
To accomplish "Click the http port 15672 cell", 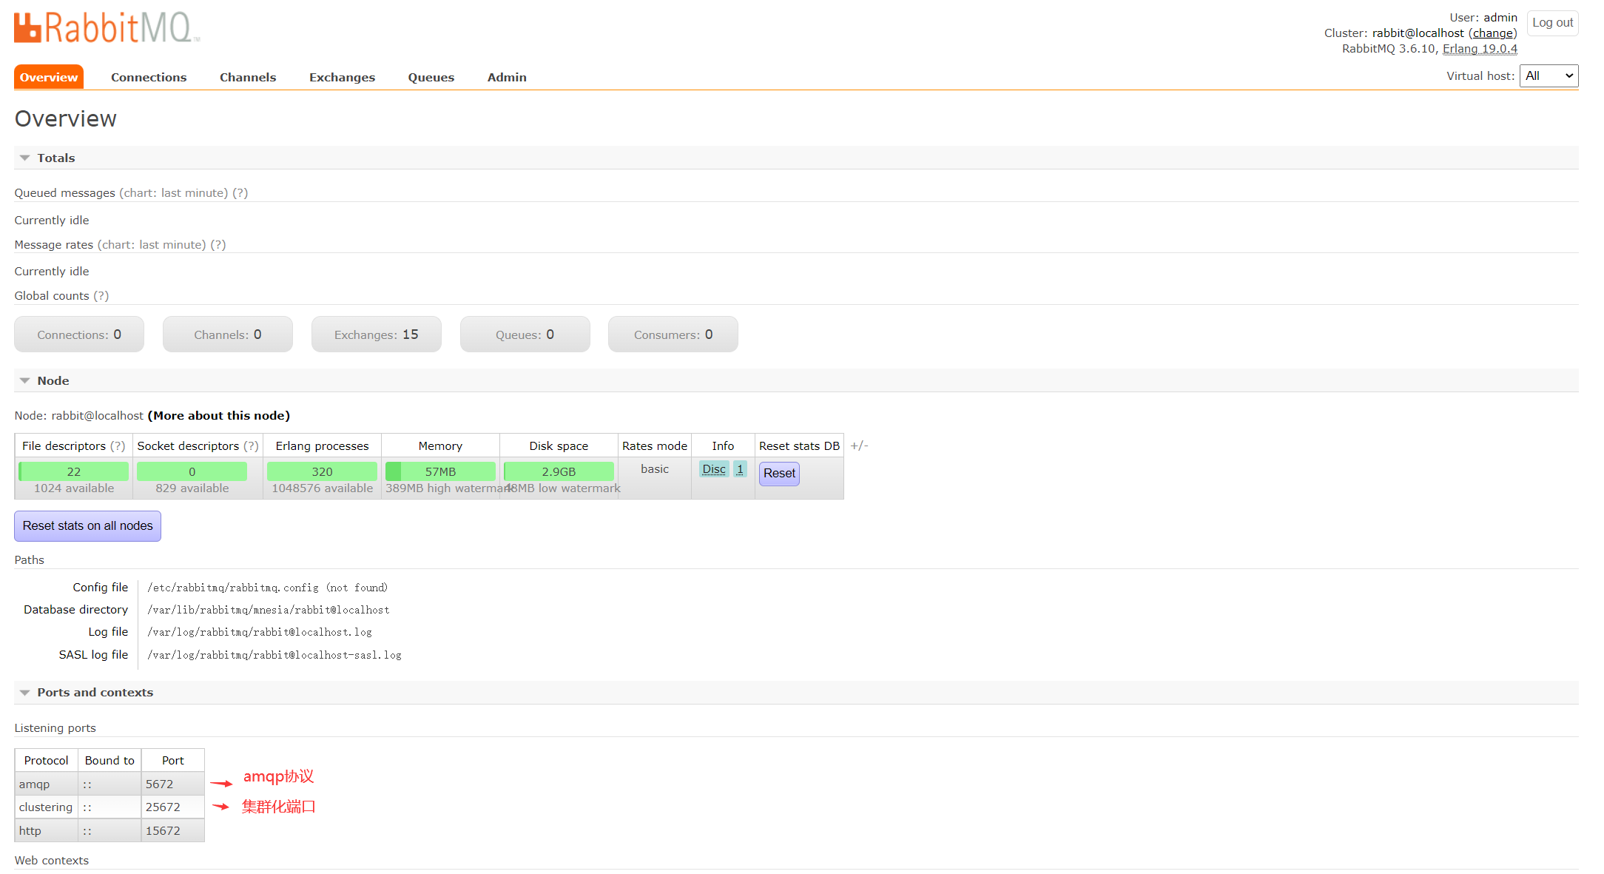I will click(172, 831).
